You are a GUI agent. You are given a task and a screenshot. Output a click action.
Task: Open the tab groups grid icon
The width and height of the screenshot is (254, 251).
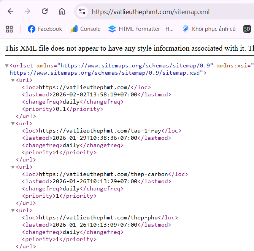click(x=10, y=29)
